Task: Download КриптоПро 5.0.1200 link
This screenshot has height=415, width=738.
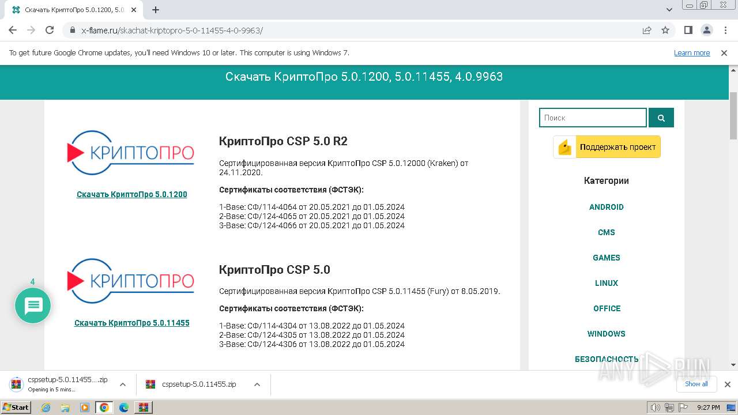Action: click(132, 194)
